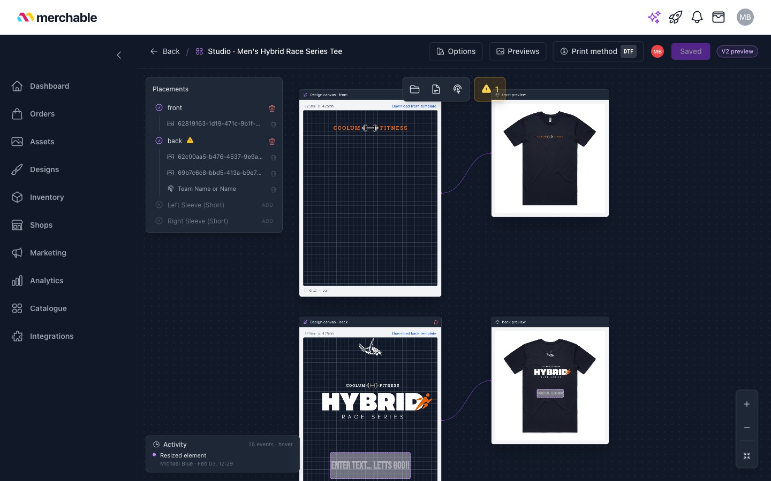Click the merchable logo

coord(57,17)
